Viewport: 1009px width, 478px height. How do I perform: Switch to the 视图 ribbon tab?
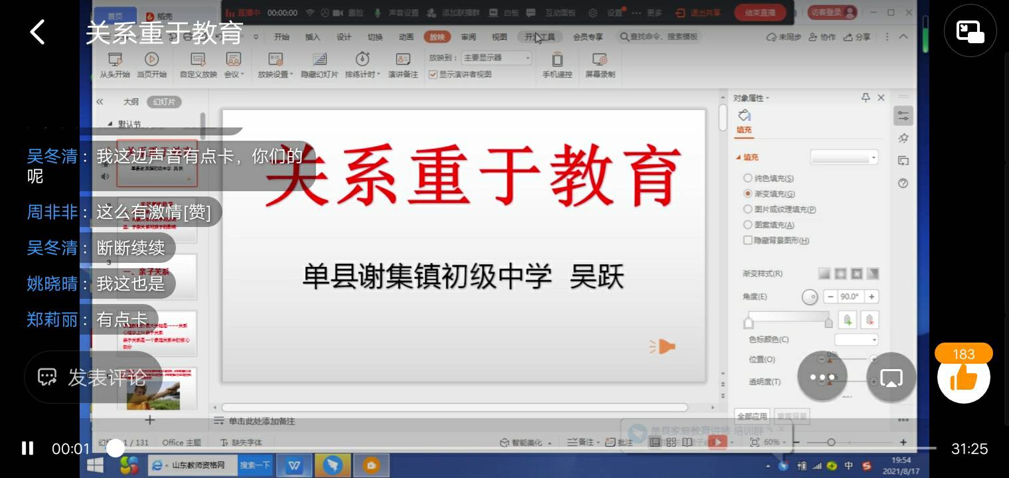click(x=499, y=37)
